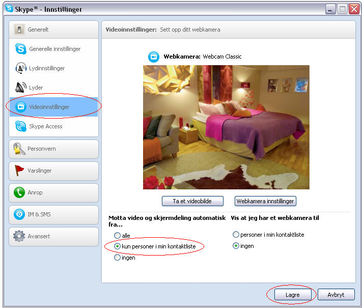Image resolution: width=362 pixels, height=308 pixels.
Task: Click 'Webcam Classic' camera name text
Action: pyautogui.click(x=222, y=57)
